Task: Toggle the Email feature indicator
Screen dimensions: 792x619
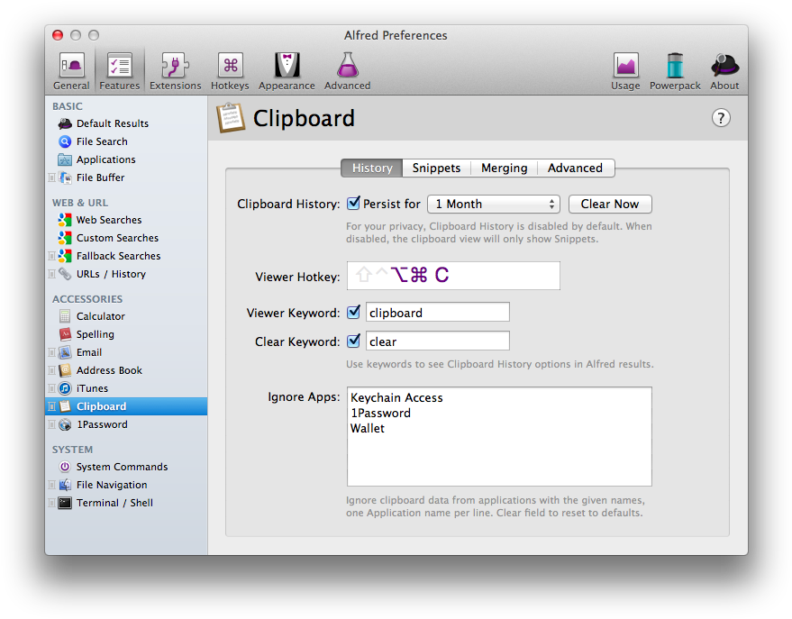Action: [51, 352]
